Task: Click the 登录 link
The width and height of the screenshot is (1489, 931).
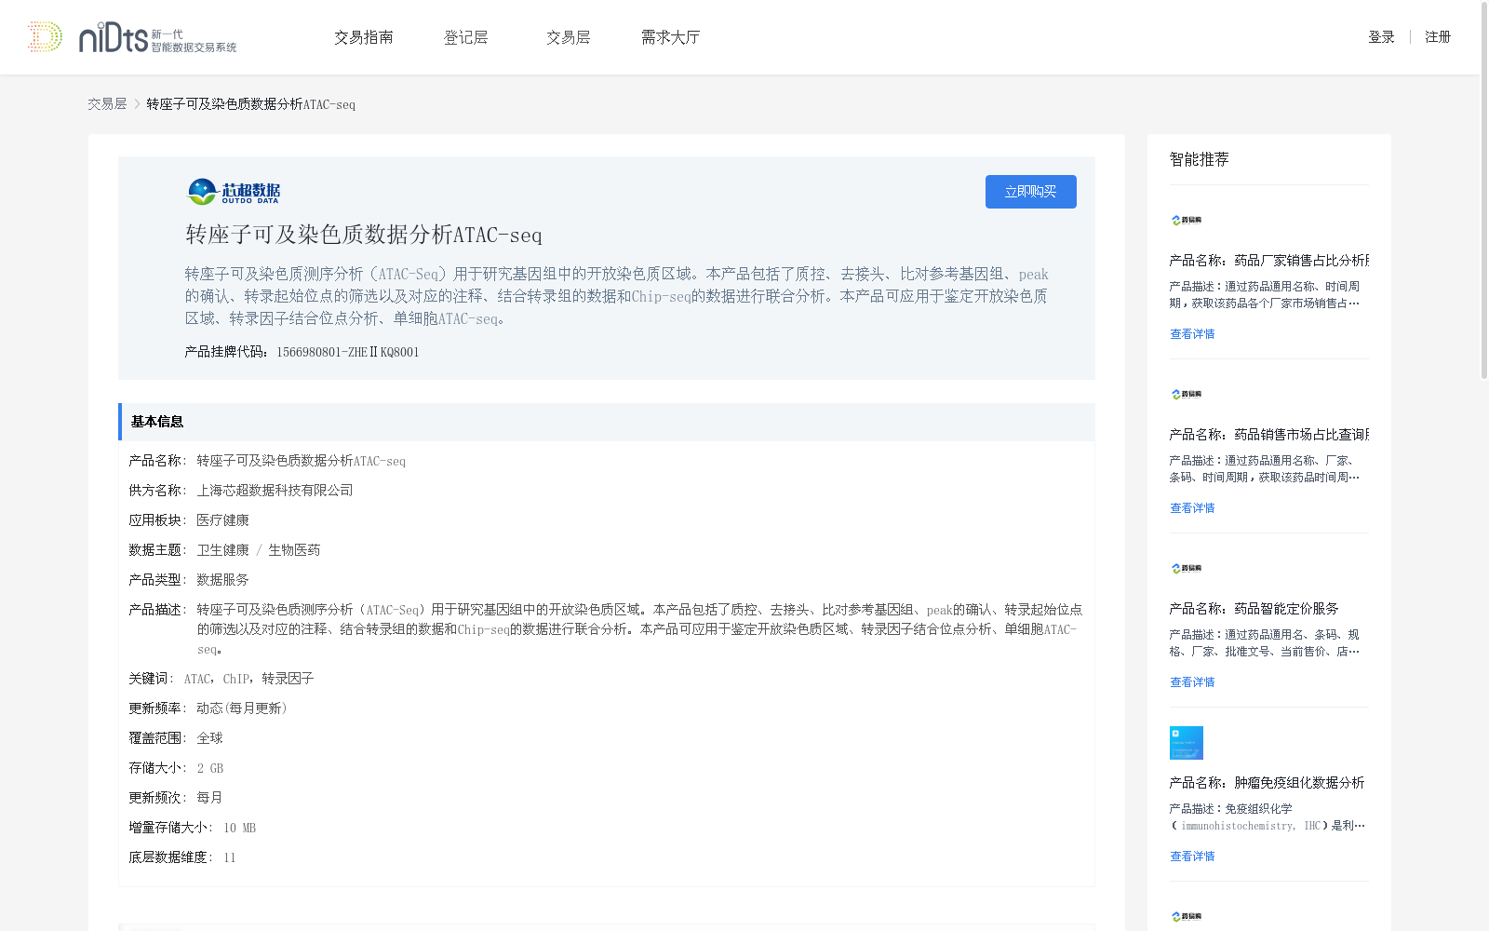Action: (x=1381, y=37)
